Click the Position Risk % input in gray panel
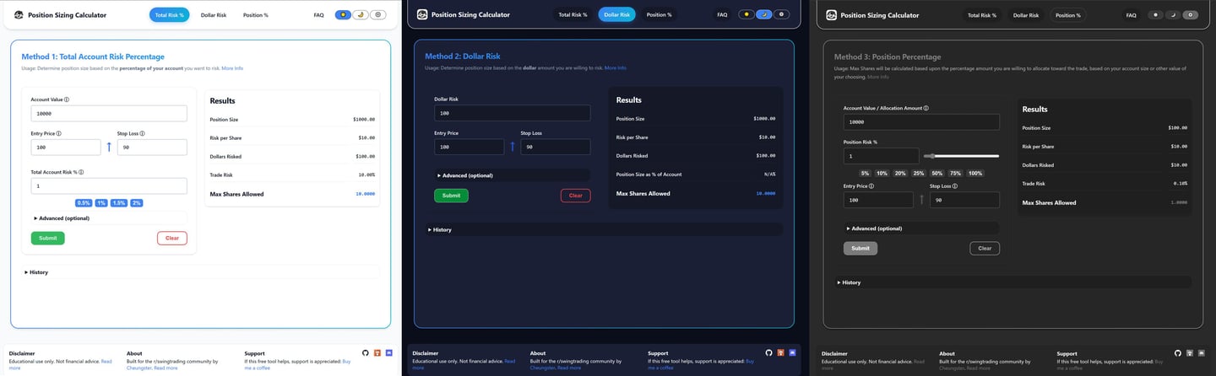This screenshot has width=1216, height=376. [882, 156]
